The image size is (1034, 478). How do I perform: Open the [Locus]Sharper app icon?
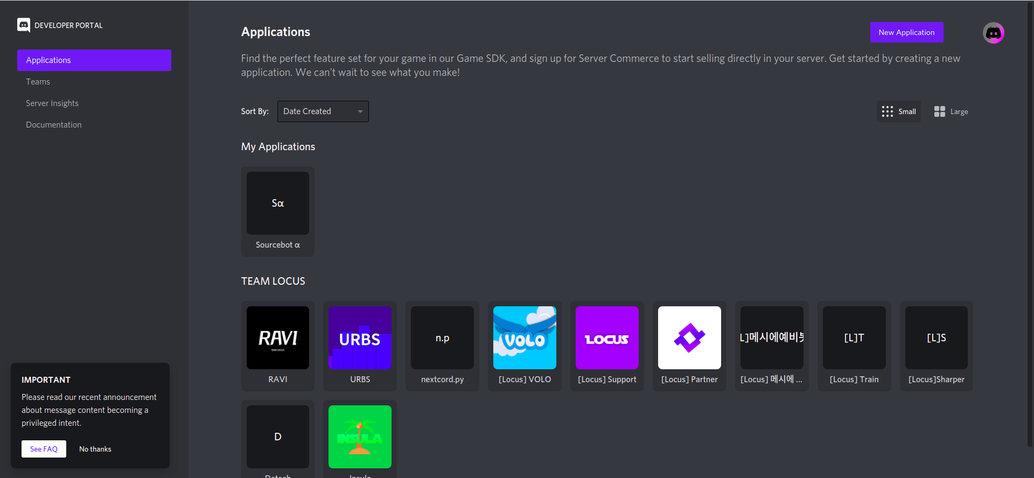(937, 338)
